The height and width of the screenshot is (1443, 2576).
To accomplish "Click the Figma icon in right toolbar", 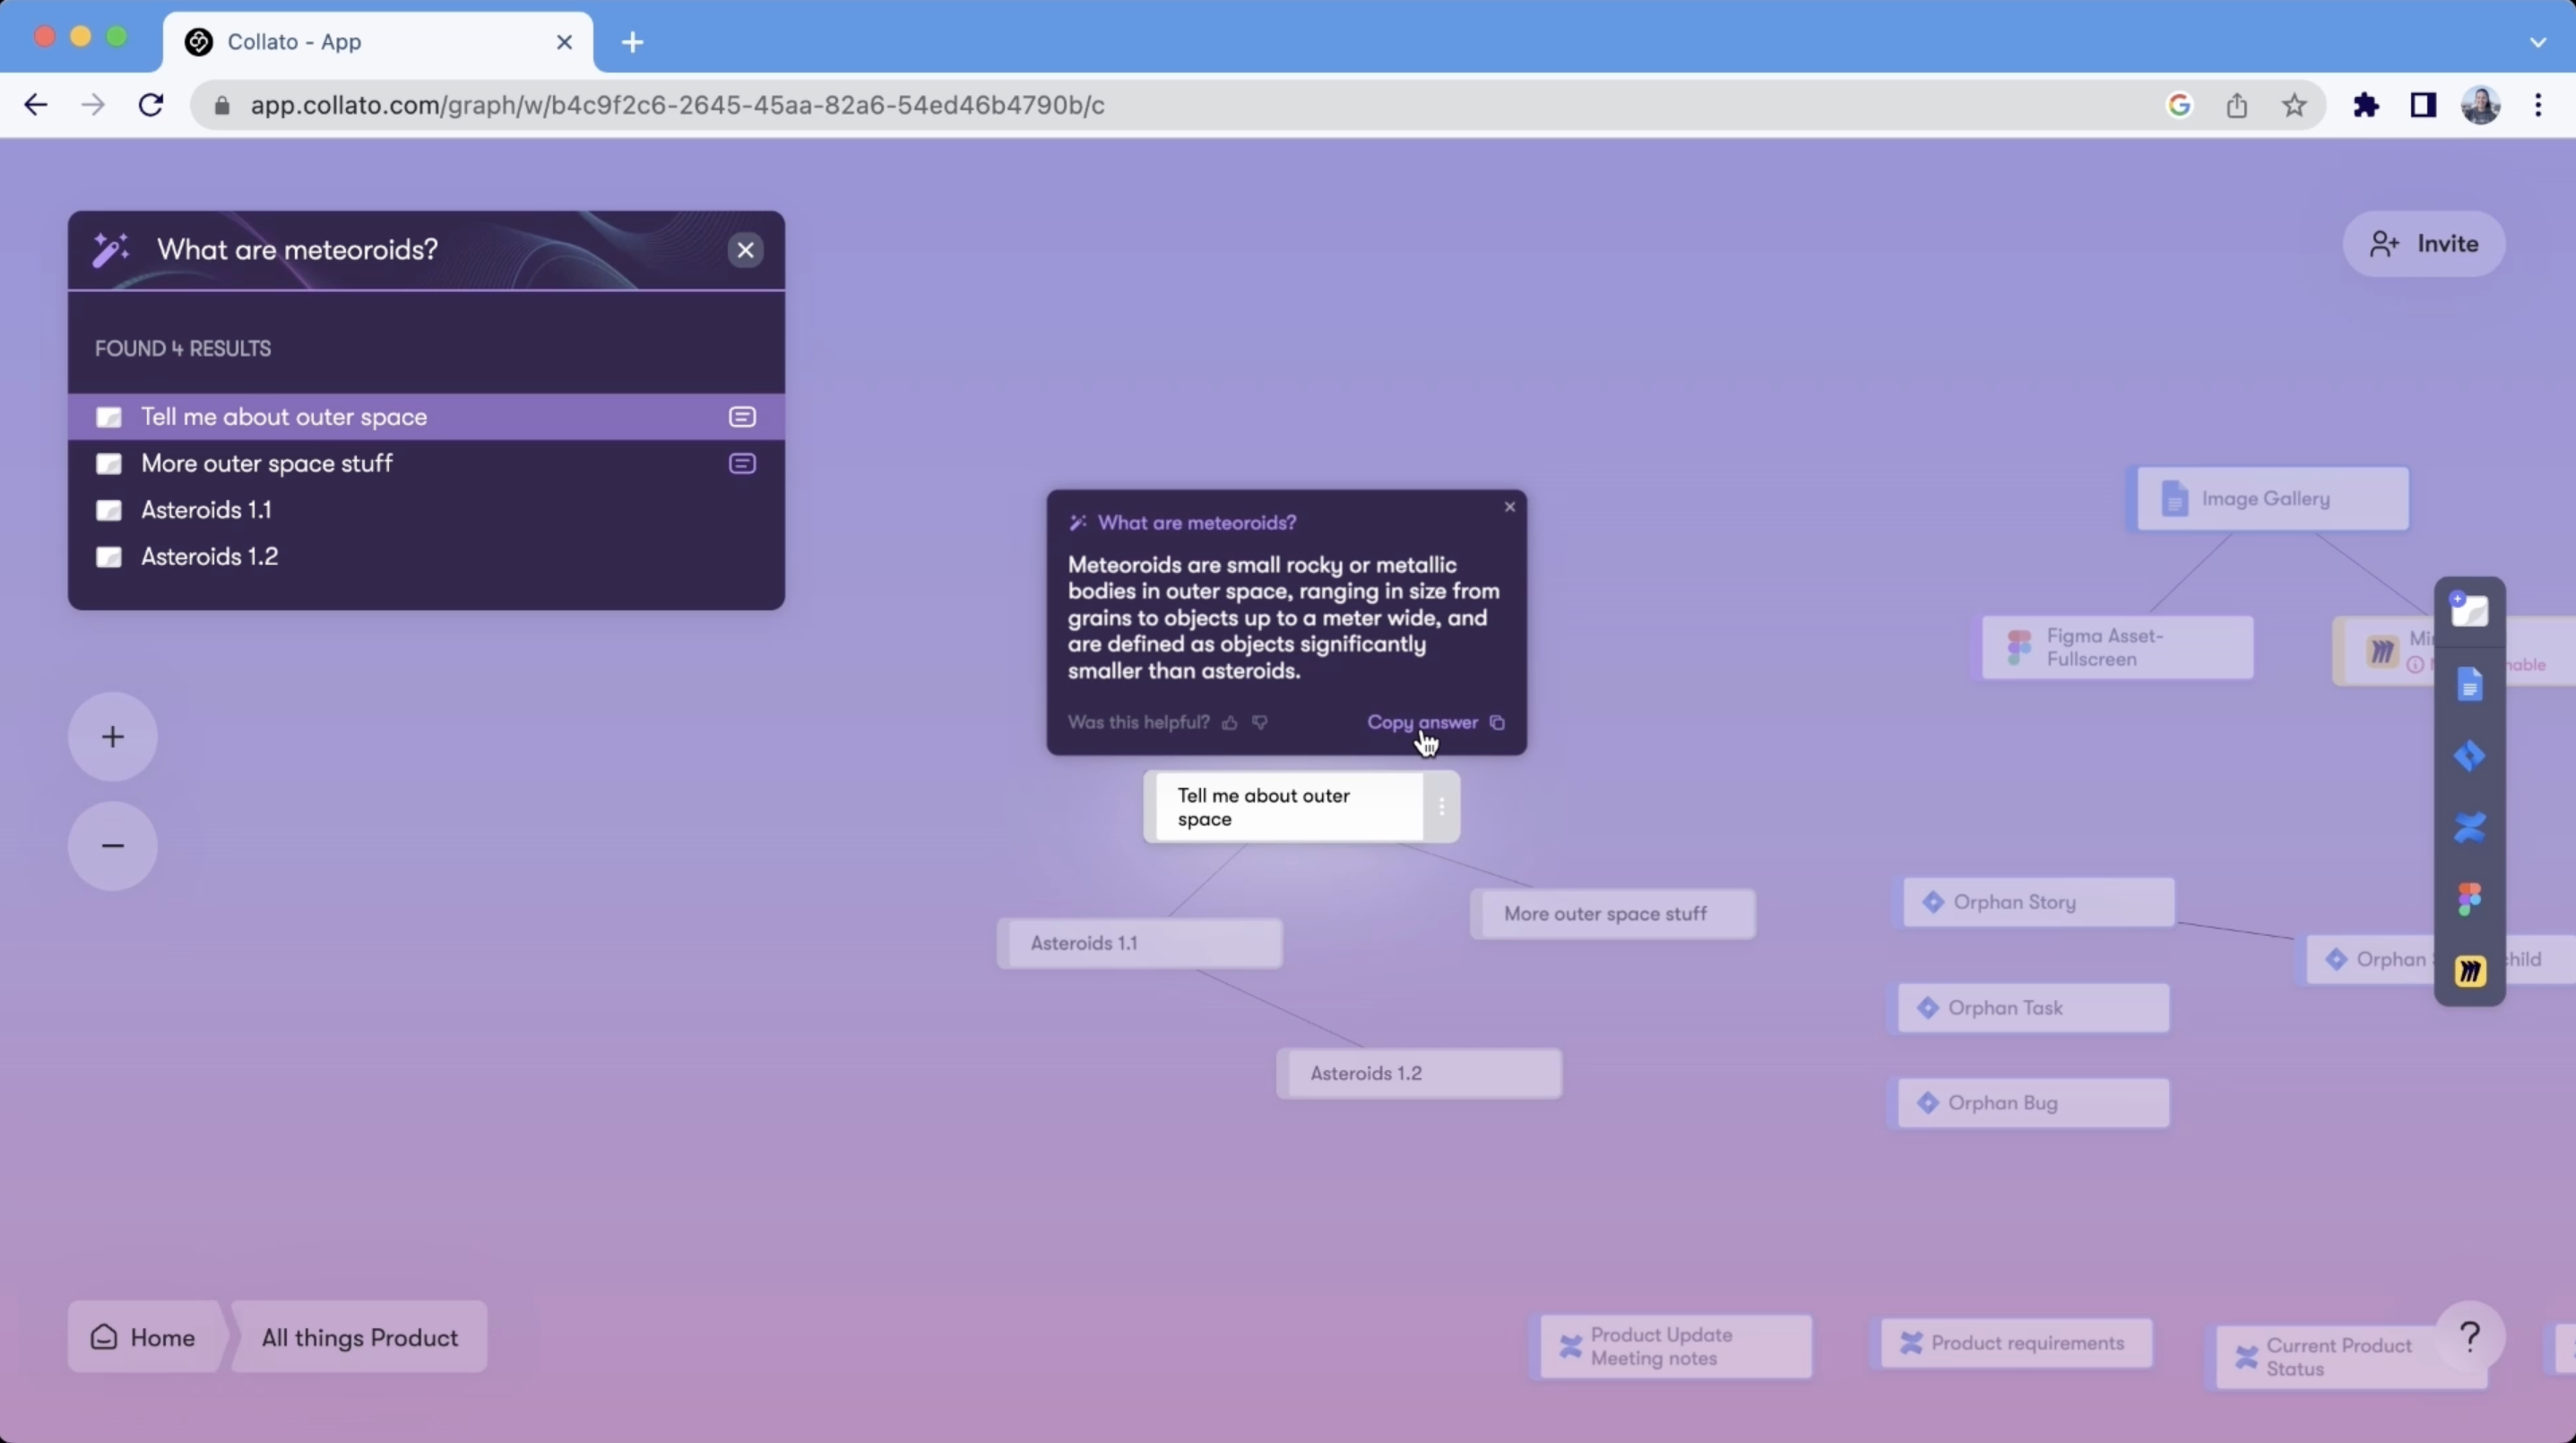I will 2469,899.
